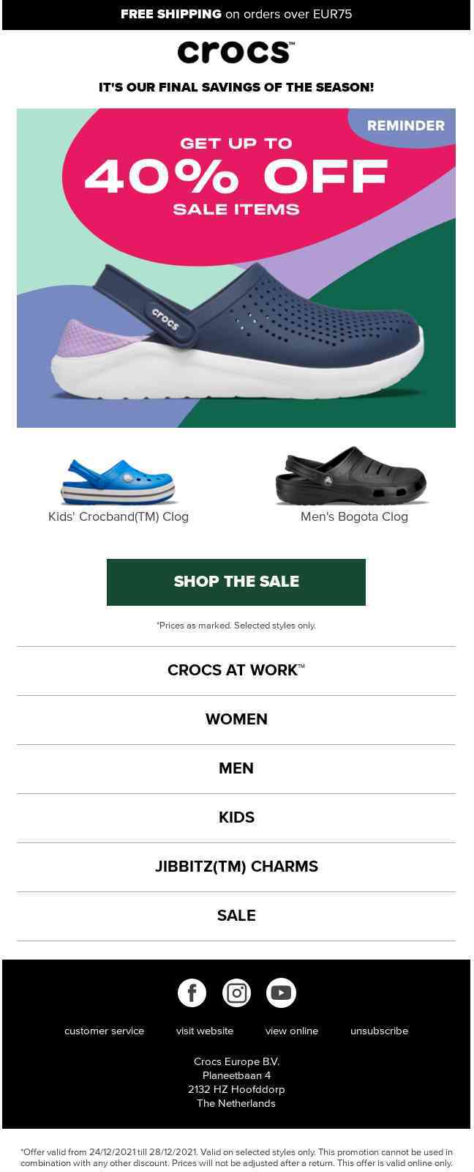Follow the visit website link
Screen dimensions: 474x1172
pos(205,1031)
